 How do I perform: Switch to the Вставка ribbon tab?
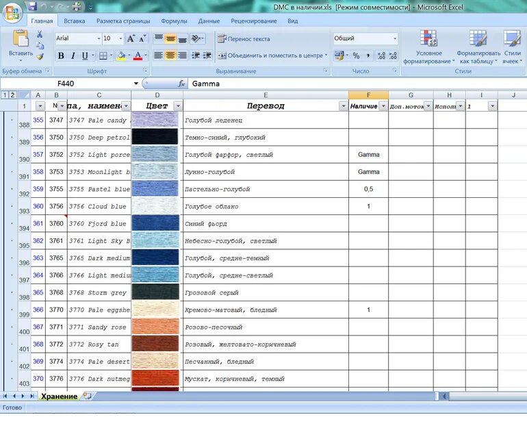75,21
